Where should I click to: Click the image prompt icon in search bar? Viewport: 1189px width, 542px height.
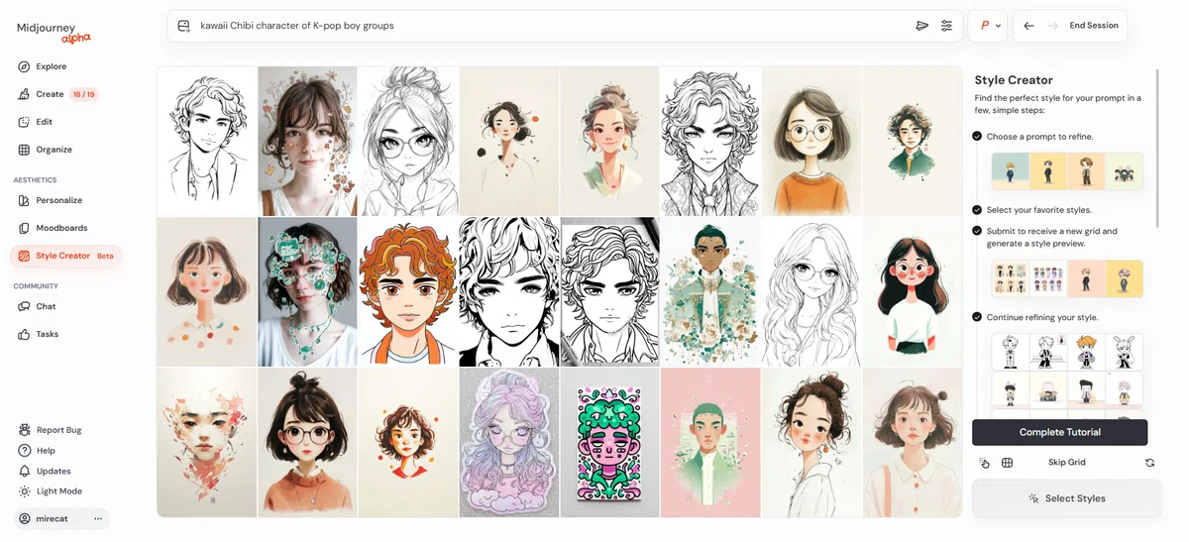coord(183,26)
